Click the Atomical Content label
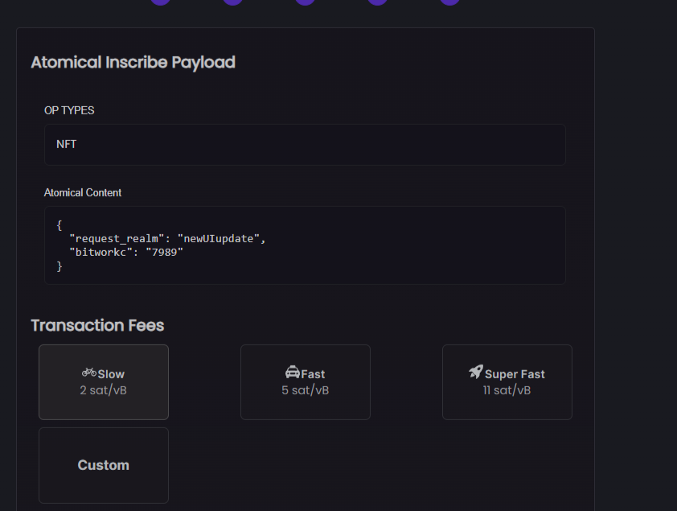Image resolution: width=677 pixels, height=511 pixels. (83, 192)
